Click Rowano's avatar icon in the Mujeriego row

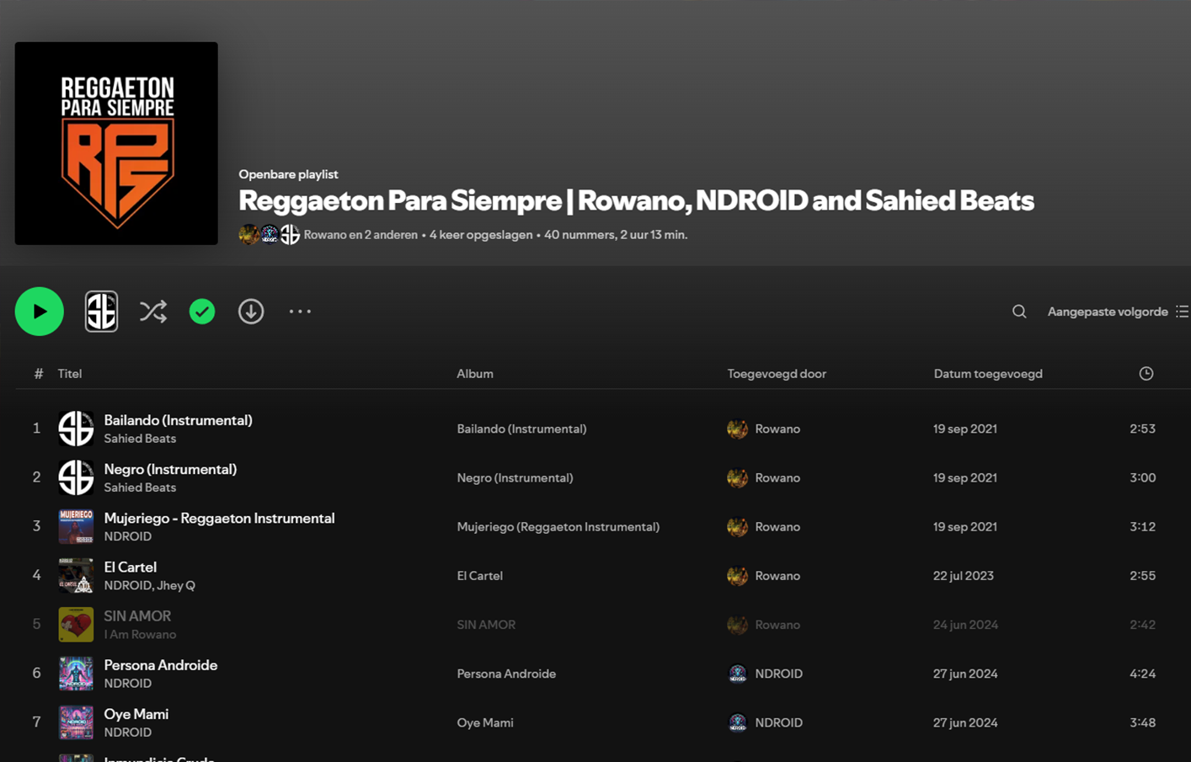(x=737, y=526)
